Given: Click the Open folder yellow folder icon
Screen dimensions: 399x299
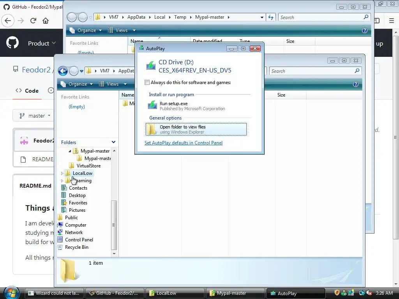Looking at the screenshot, I should [x=152, y=129].
